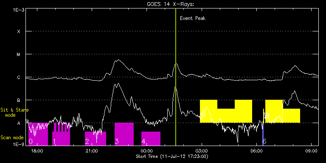Select magenta scan block numbered 4
This screenshot has width=326, height=163.
click(151, 138)
